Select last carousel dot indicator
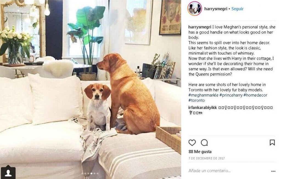This screenshot has height=179, width=281. coord(97,174)
